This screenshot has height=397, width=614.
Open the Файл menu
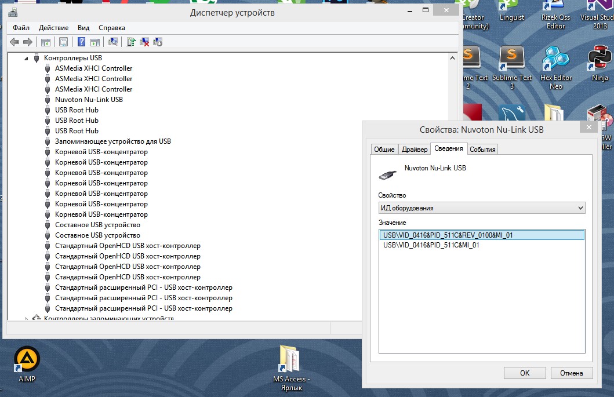click(21, 28)
